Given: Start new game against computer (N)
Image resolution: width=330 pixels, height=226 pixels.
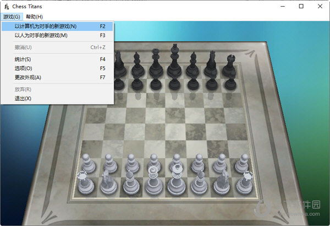Looking at the screenshot, I should point(57,26).
